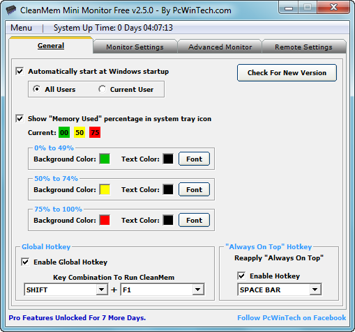Open the Advanced Monitor tab
The image size is (355, 332).
coord(220,47)
